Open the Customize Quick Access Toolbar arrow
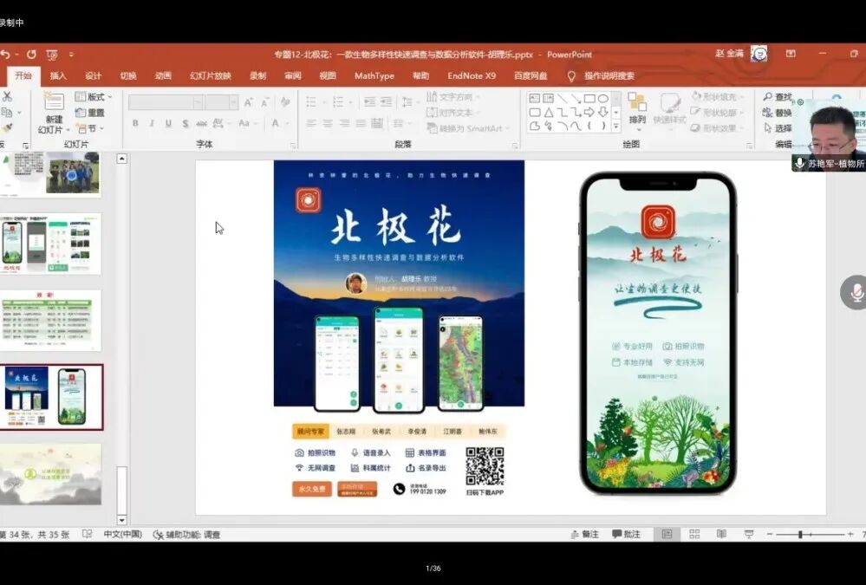 [71, 54]
